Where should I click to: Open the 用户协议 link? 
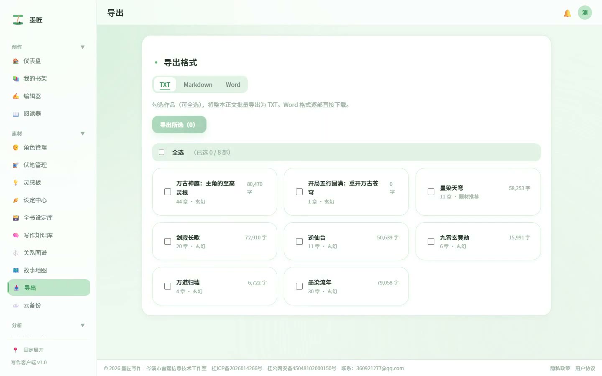pyautogui.click(x=585, y=368)
